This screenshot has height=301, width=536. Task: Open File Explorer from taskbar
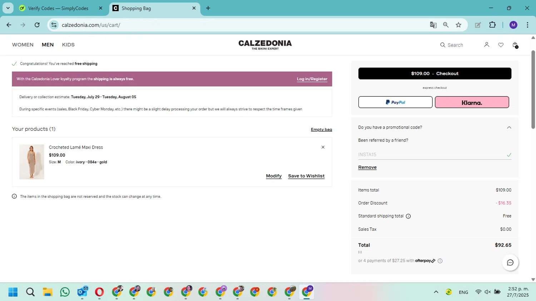click(48, 292)
